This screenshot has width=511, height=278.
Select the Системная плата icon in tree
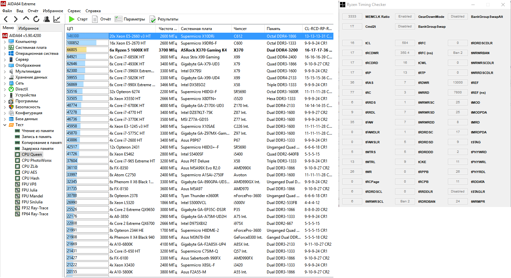point(11,48)
